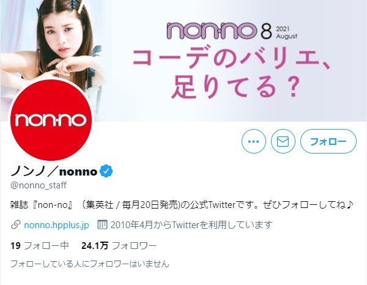The height and width of the screenshot is (285, 367).
Task: Open the red non-no profile picture
Action: tap(51, 119)
